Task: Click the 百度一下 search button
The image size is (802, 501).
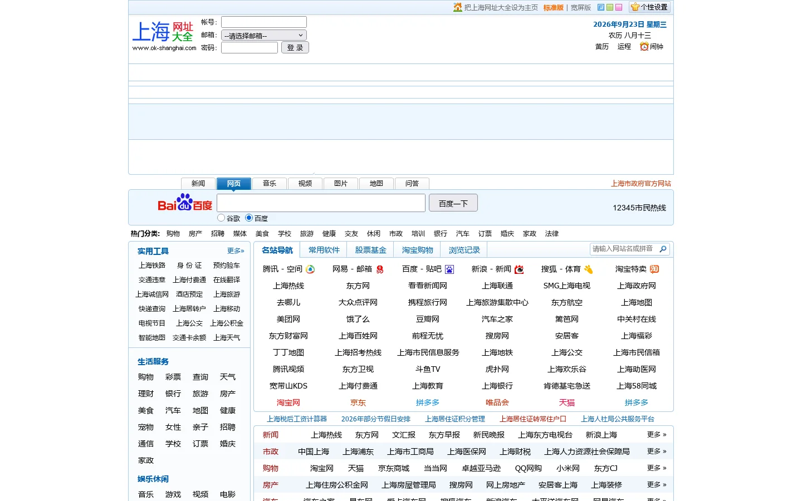Action: click(453, 203)
